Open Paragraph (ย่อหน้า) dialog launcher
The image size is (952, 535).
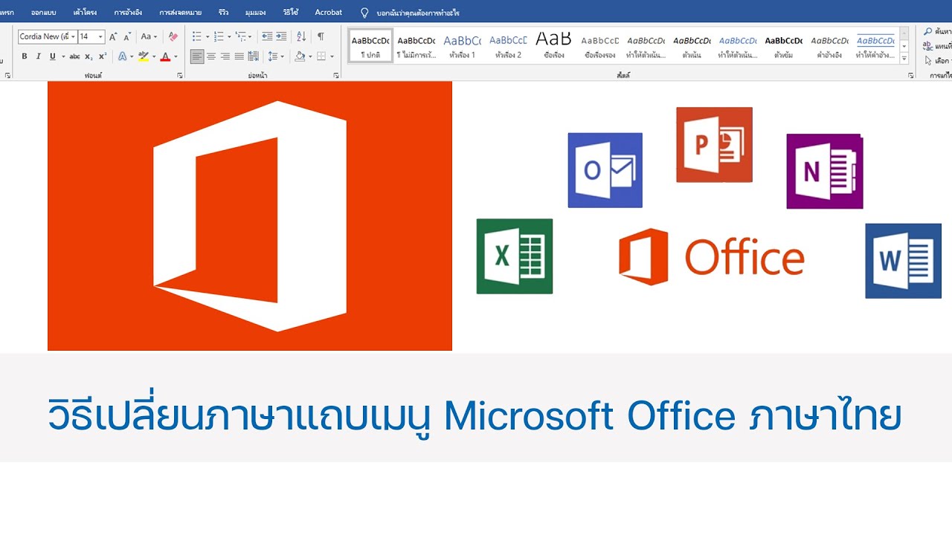[x=336, y=76]
